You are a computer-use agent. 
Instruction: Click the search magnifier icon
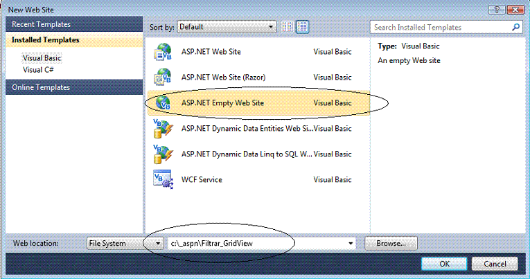tap(516, 27)
